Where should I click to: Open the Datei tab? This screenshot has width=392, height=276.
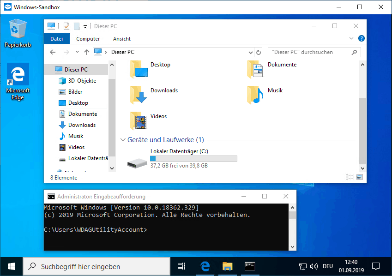coord(56,39)
